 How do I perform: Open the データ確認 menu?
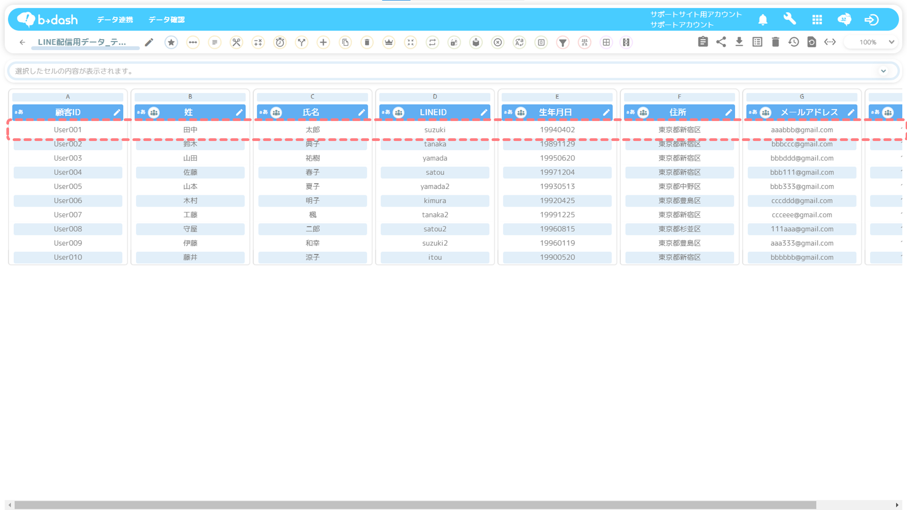(166, 19)
